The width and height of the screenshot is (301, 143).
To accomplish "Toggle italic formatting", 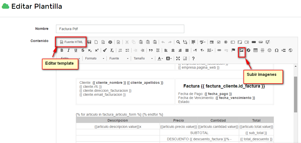I will point(68,50).
